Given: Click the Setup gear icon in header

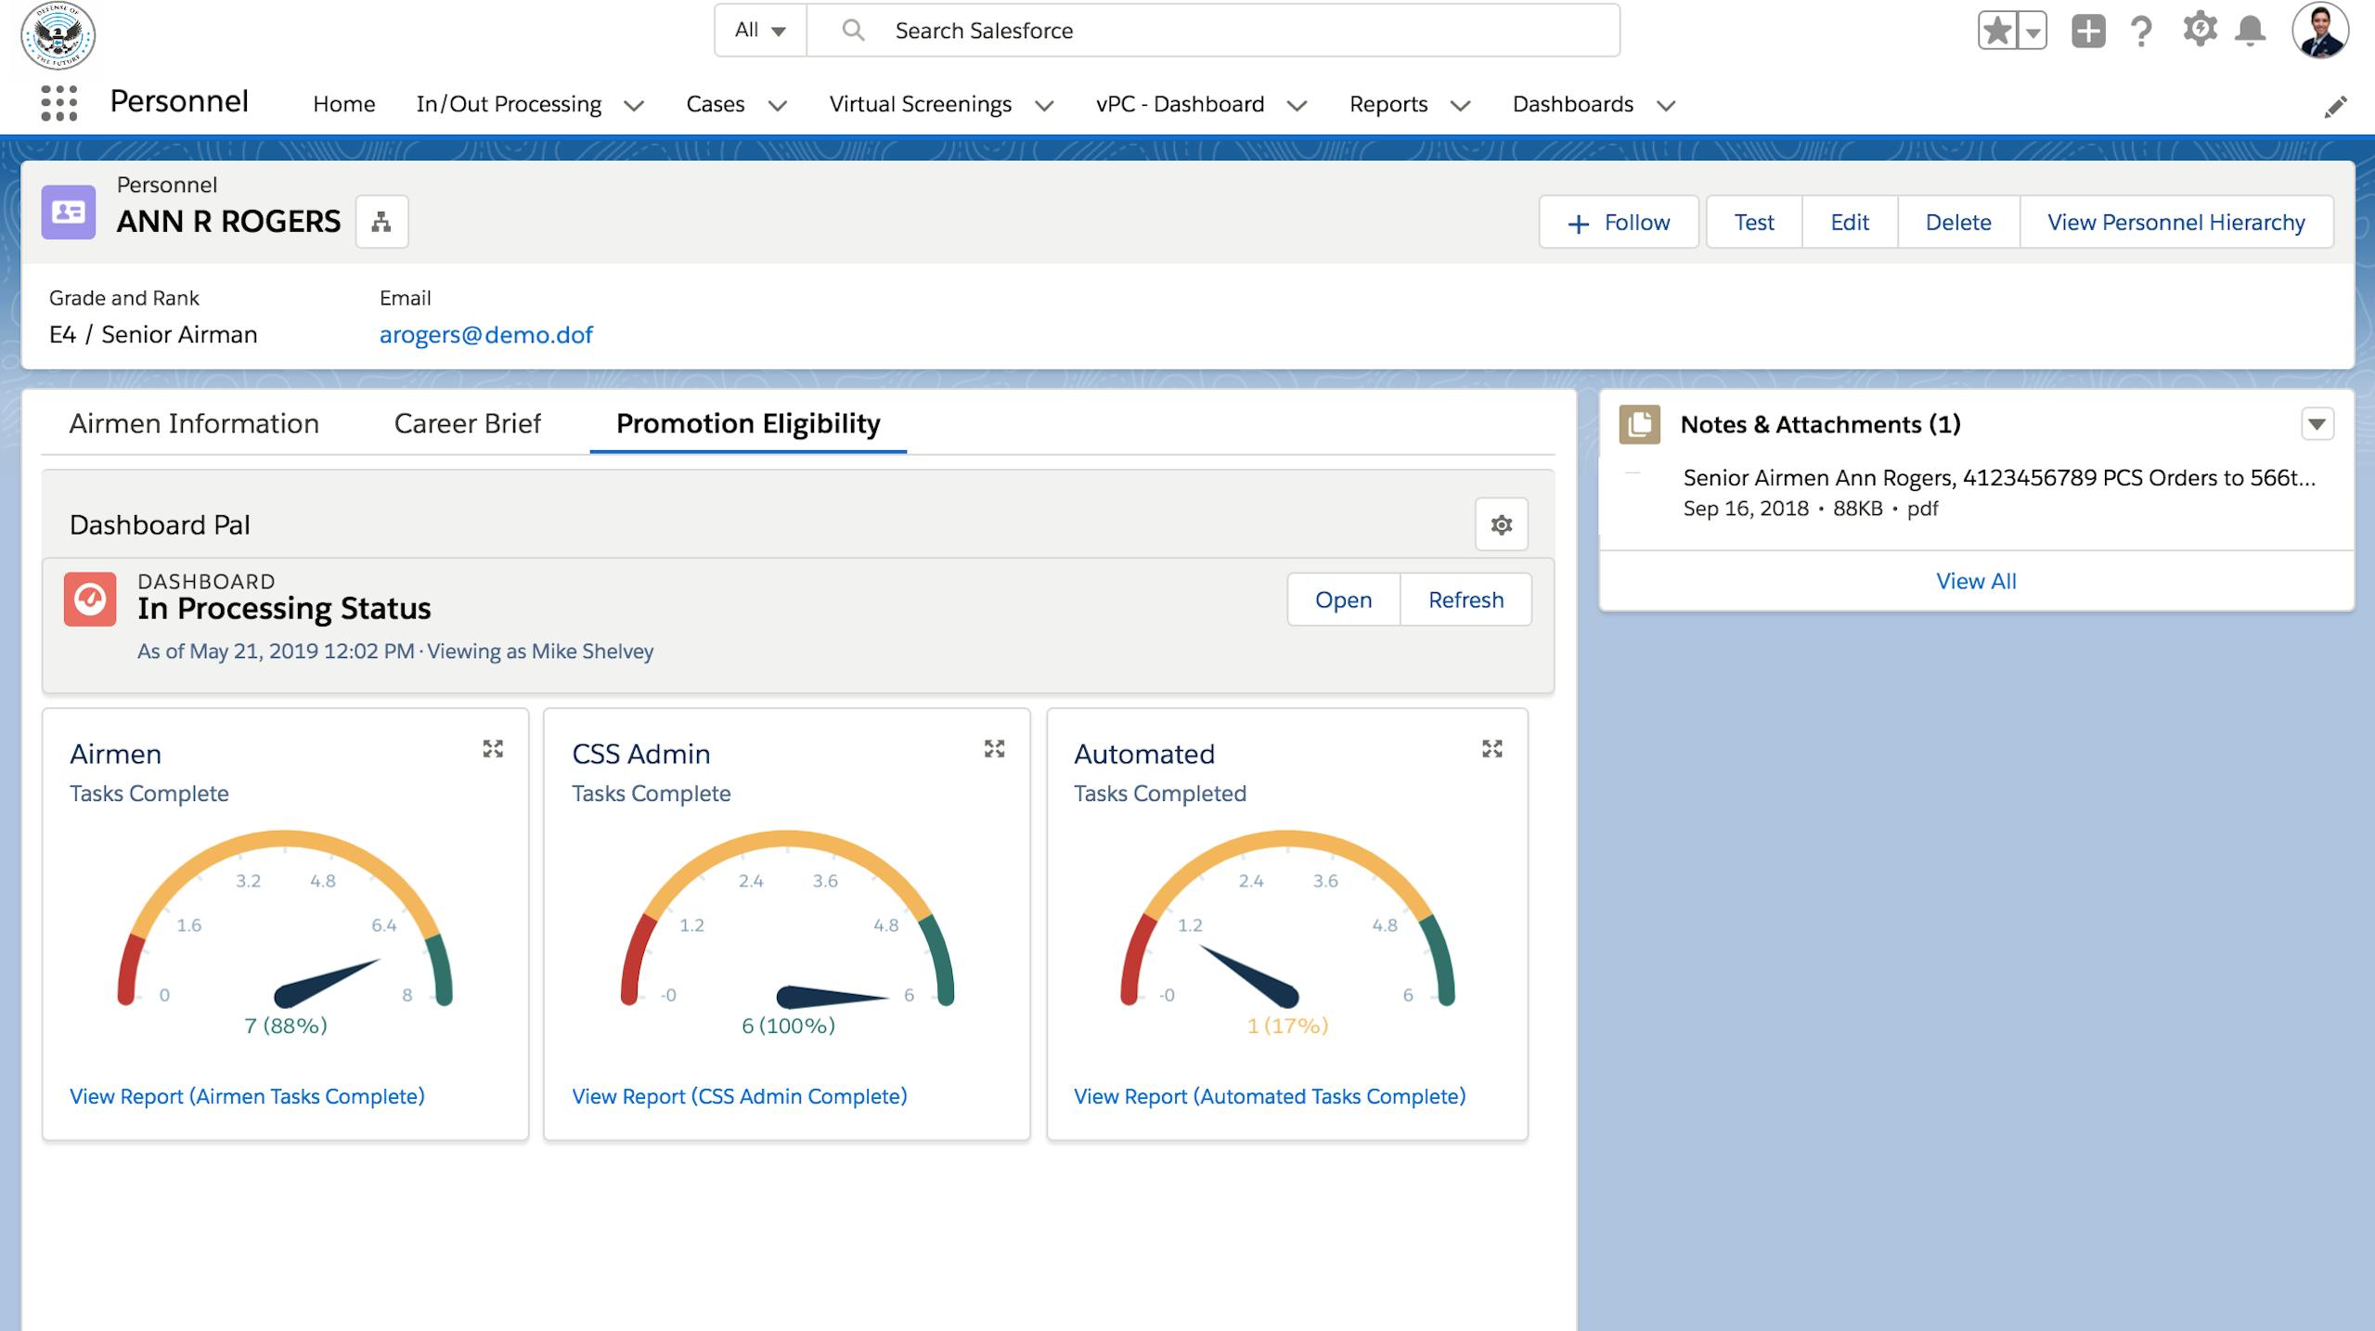Looking at the screenshot, I should [x=2199, y=31].
